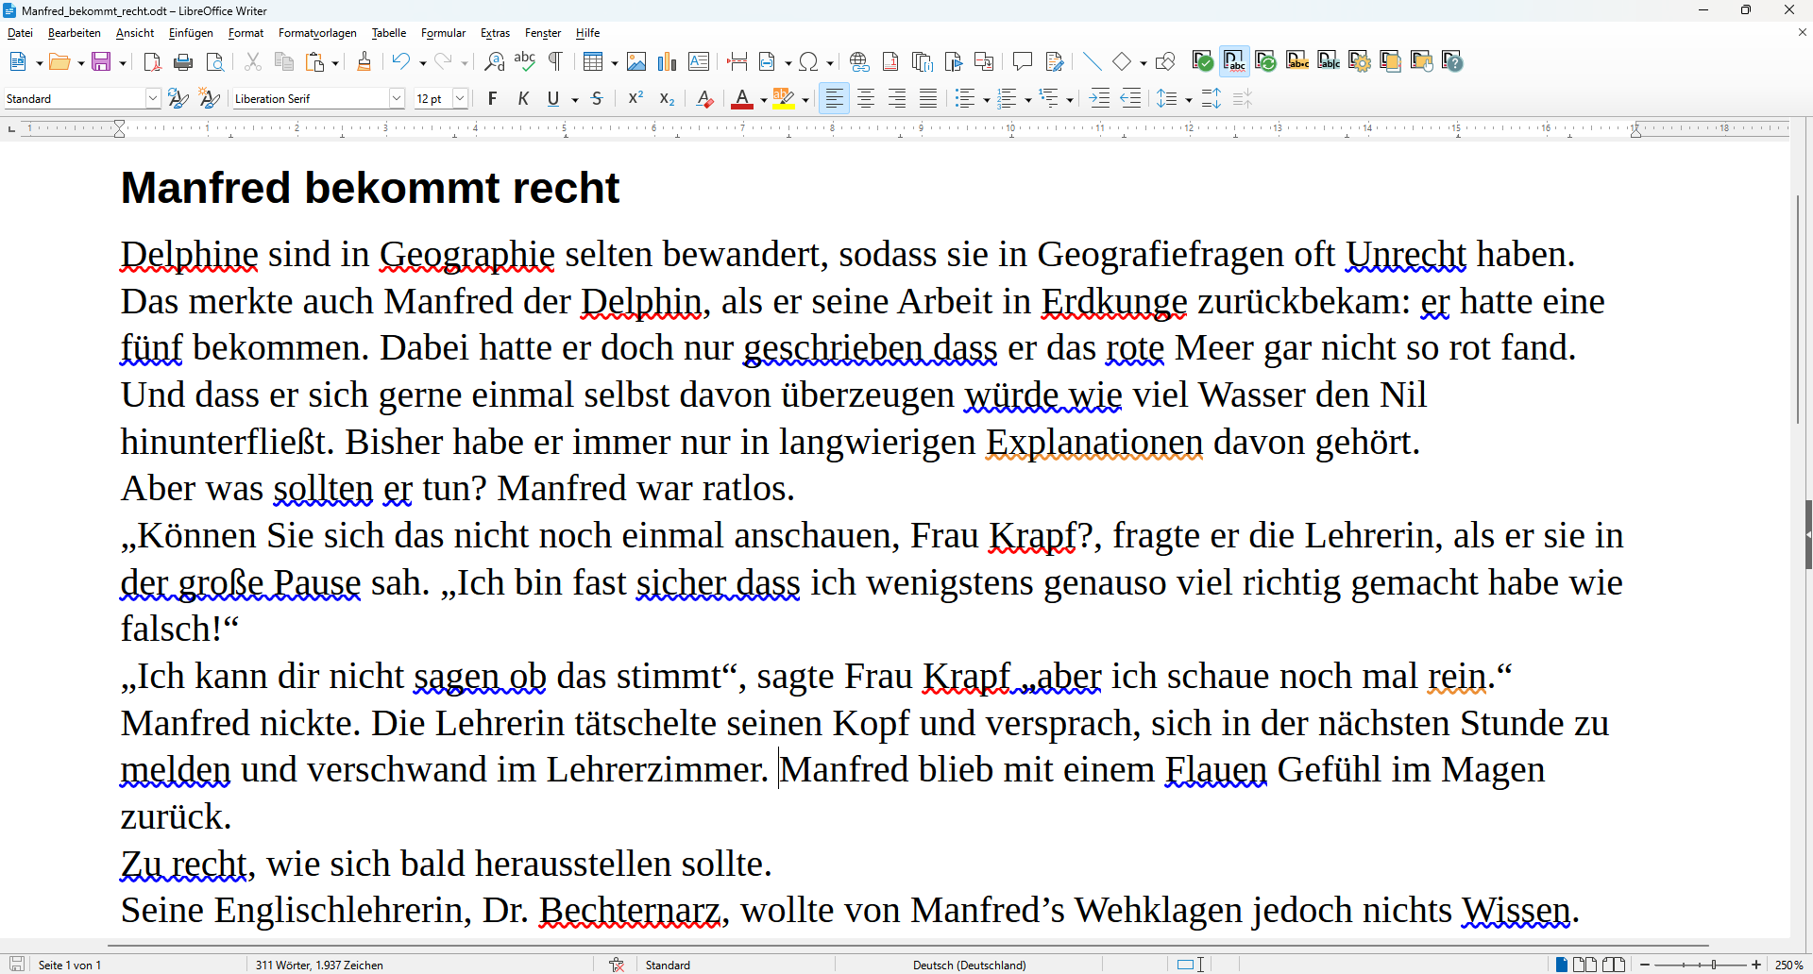Cut the selection with scissors icon
The image size is (1813, 974).
coord(253,62)
